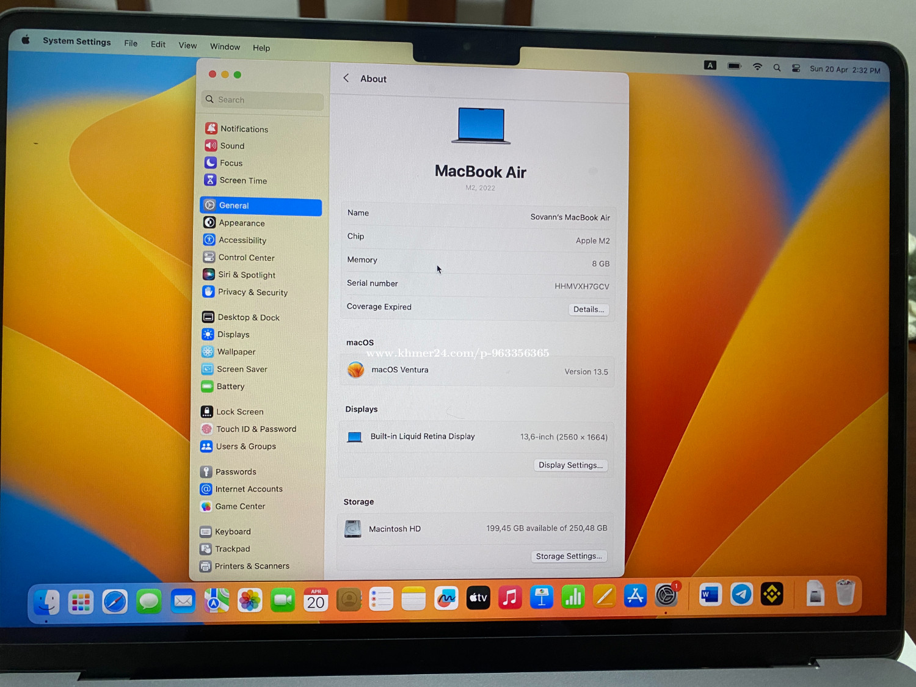The image size is (916, 687).
Task: Open the View menu
Action: [187, 45]
